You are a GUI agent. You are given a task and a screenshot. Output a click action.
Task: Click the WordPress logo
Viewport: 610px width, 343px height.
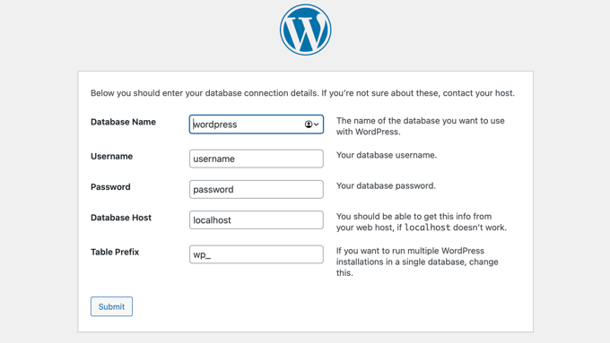(305, 30)
